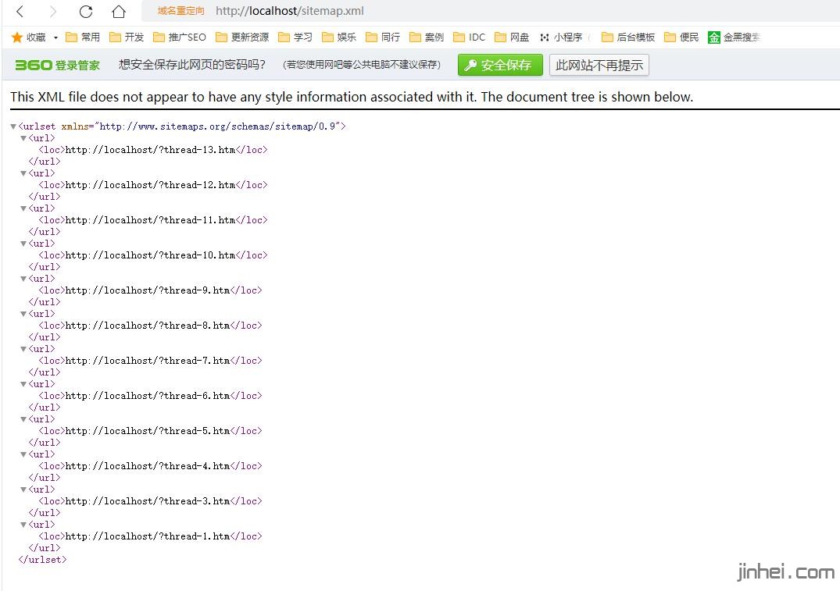Collapse the url node for thread-7

pyautogui.click(x=23, y=349)
